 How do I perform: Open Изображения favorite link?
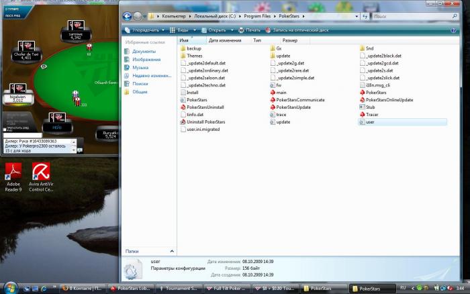(142, 60)
